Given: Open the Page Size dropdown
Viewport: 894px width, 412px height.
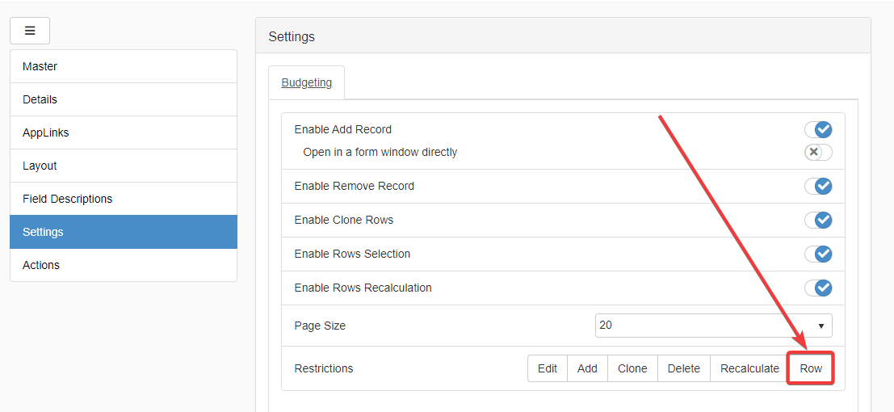Looking at the screenshot, I should pos(713,326).
